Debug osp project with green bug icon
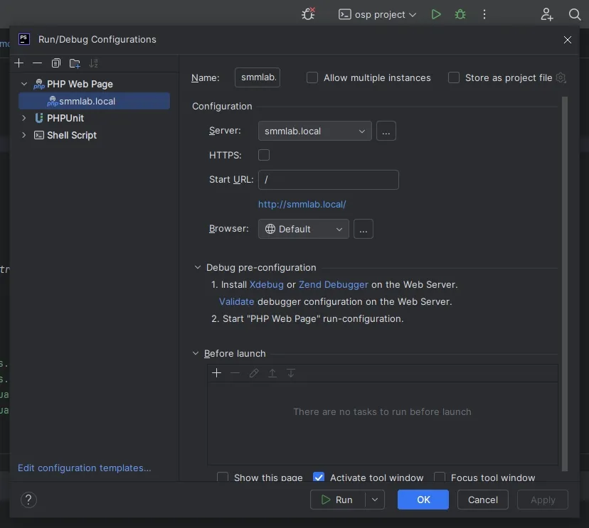Screen dimensions: 589x528 click(x=460, y=14)
